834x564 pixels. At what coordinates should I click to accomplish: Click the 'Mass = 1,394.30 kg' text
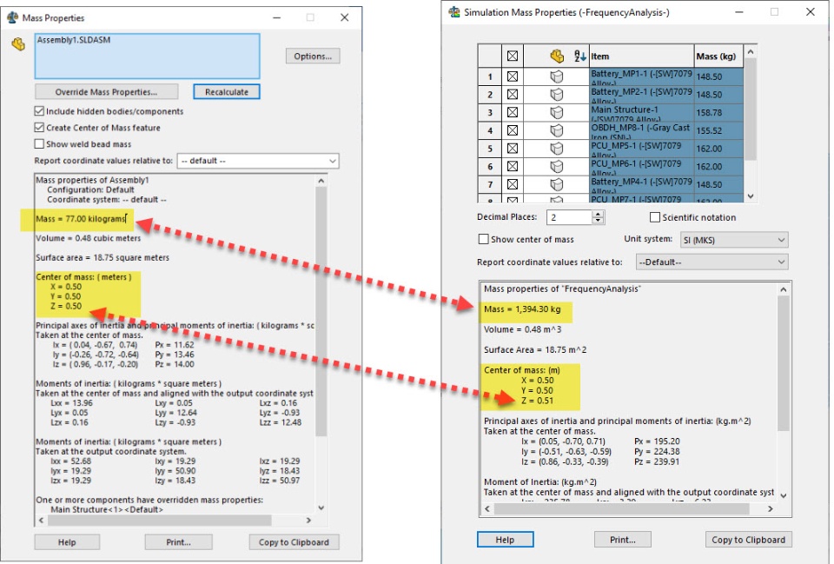click(522, 309)
